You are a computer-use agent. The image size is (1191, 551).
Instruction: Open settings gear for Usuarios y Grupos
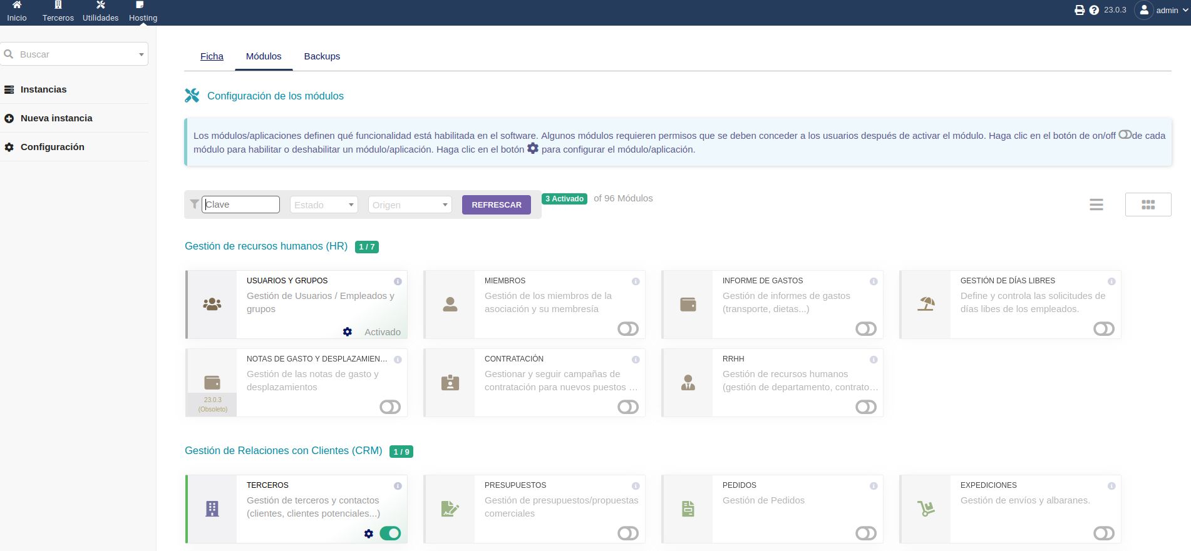tap(348, 332)
